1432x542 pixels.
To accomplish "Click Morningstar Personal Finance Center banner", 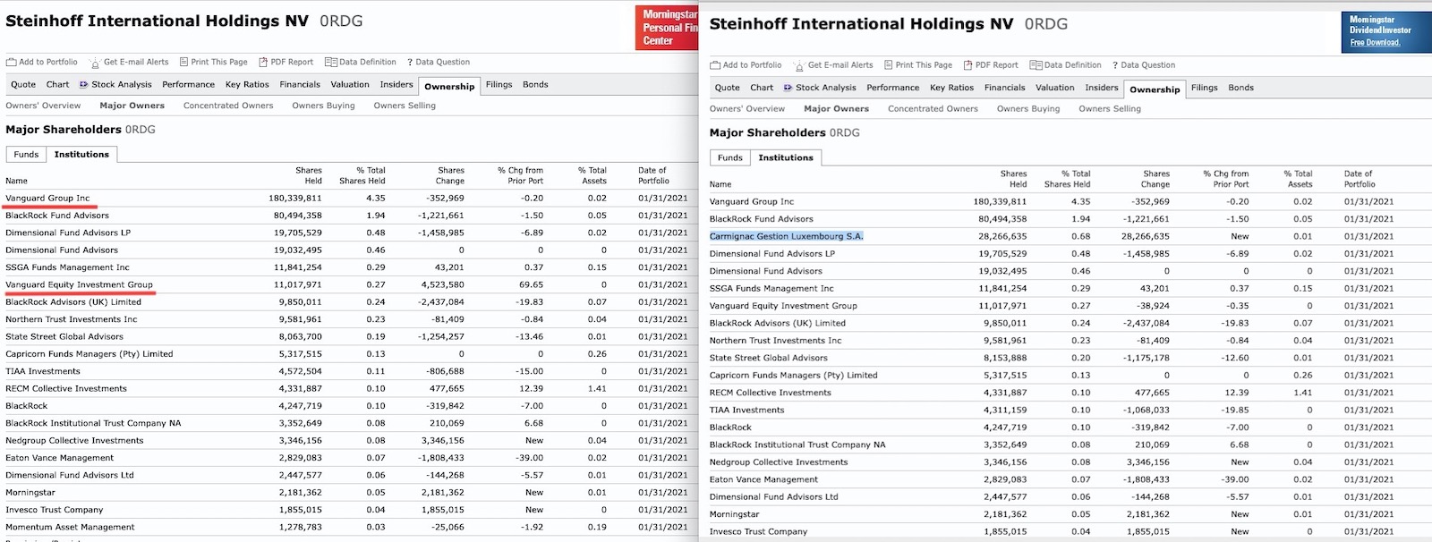I will pos(668,28).
